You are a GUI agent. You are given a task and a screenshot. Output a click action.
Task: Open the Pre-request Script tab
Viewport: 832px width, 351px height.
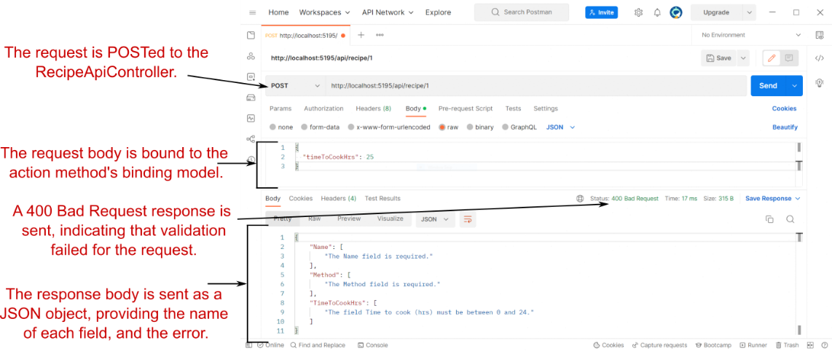(466, 109)
